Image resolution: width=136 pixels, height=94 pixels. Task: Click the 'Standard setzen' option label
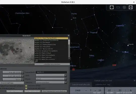pos(7,88)
